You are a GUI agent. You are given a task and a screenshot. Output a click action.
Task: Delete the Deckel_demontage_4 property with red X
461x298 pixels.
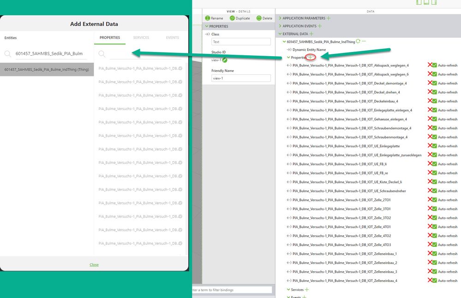[x=430, y=83]
